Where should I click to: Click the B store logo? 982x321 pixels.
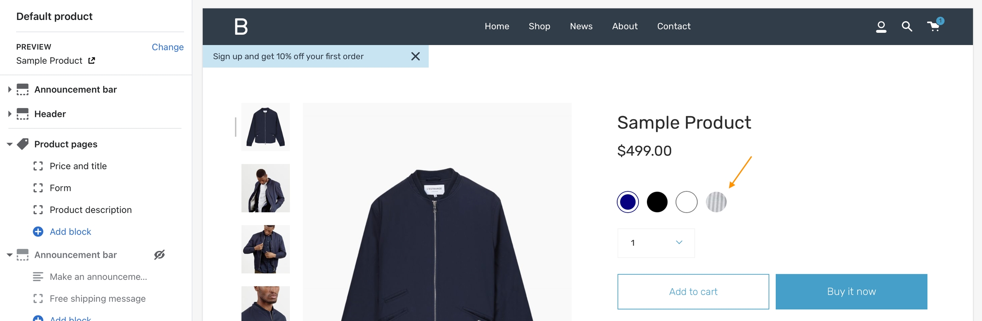tap(241, 27)
